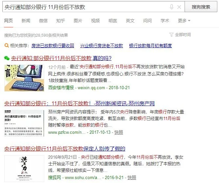Image resolution: width=219 pixels, height=183 pixels.
Task: Open the 全部时间 filter
Action: coord(183,35)
